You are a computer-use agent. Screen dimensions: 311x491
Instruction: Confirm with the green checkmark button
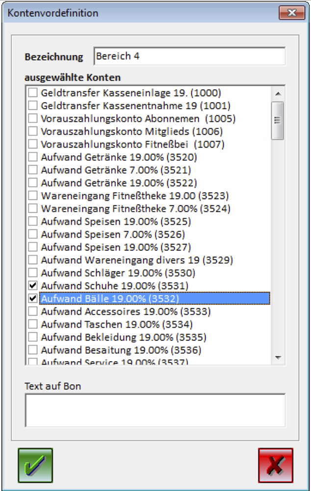[35, 465]
